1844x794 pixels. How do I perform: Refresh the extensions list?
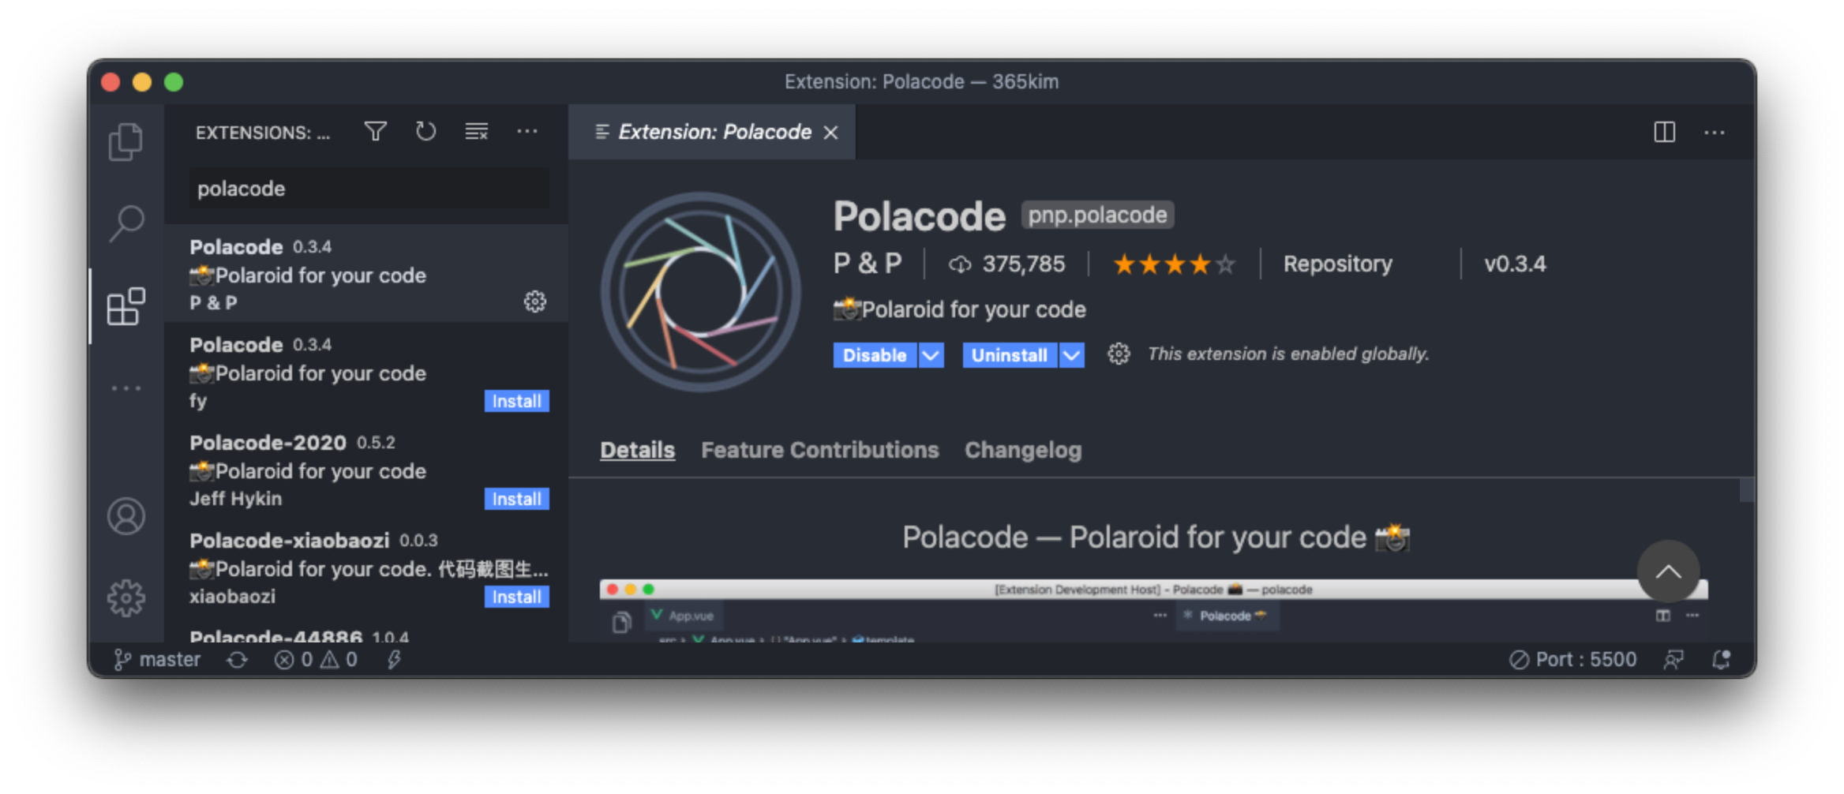(426, 132)
